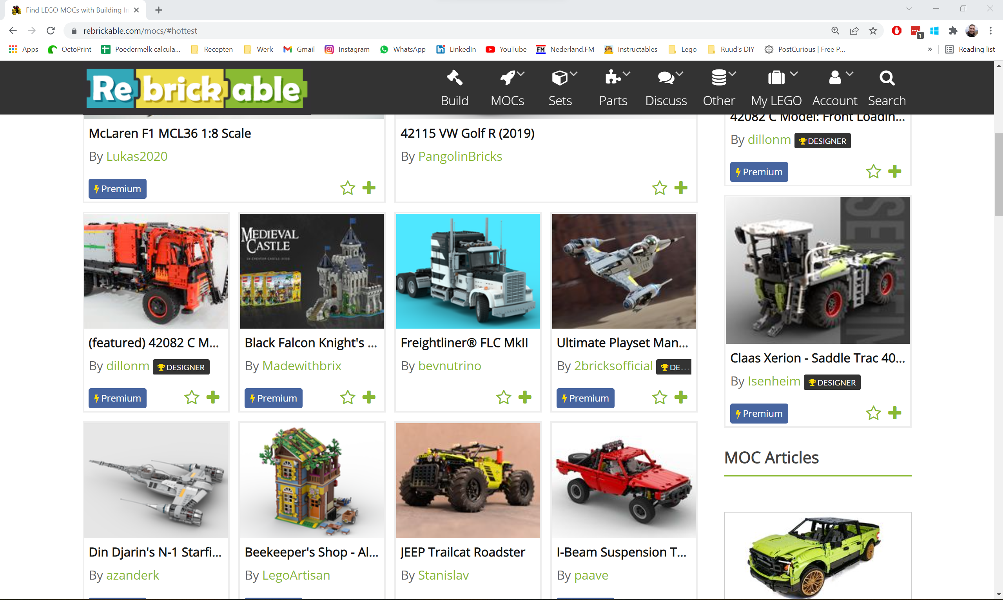
Task: Toggle like star on Claas Xerion card
Action: pos(873,413)
